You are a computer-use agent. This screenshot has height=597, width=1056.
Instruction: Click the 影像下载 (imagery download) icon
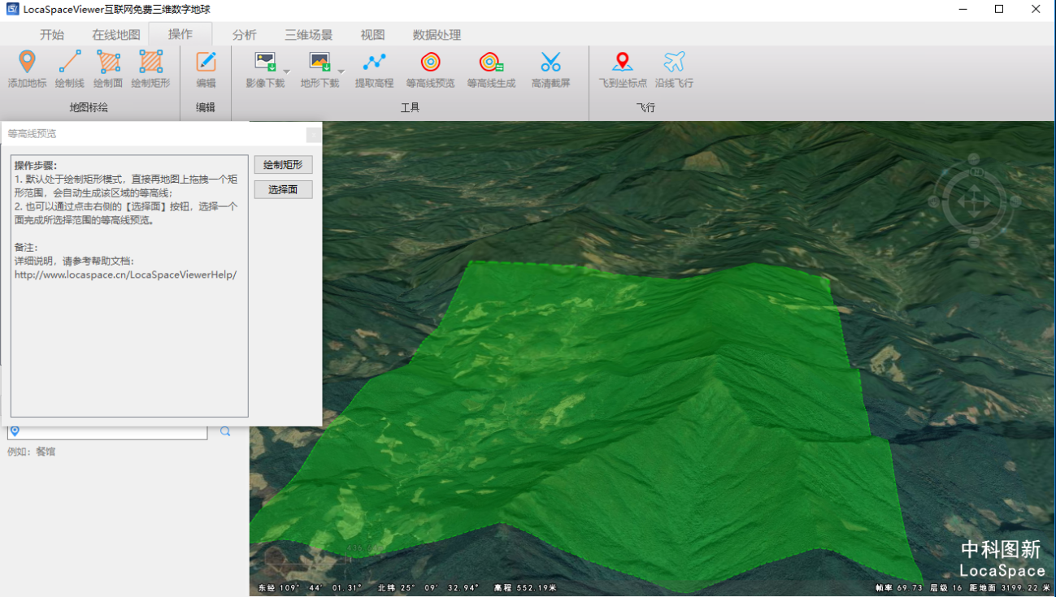point(265,63)
